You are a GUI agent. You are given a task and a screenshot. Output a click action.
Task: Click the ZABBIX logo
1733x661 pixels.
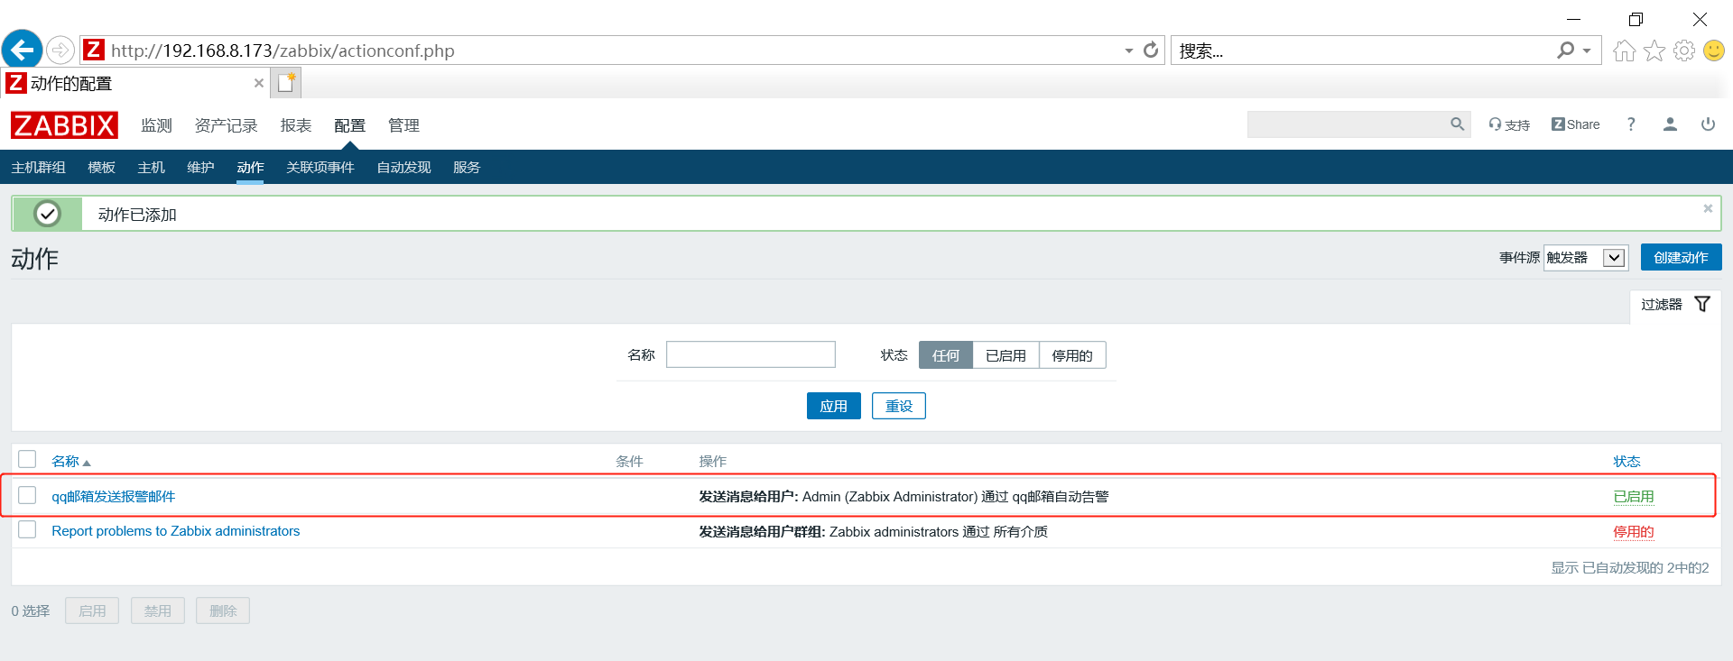[64, 125]
